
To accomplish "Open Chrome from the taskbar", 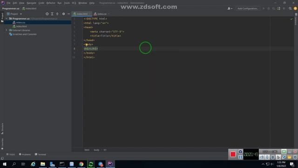I will click(81, 164).
